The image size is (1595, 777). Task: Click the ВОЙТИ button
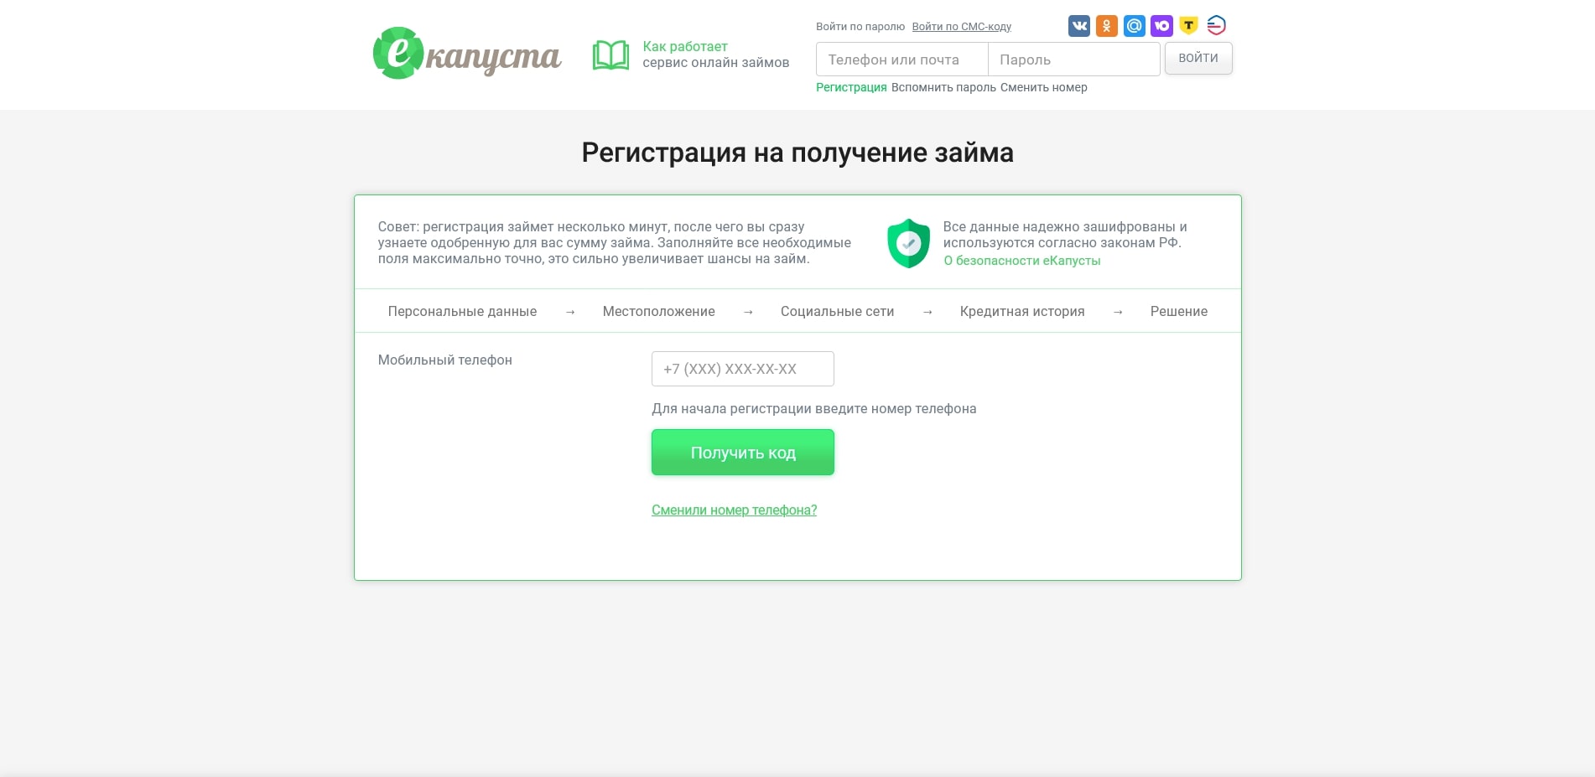(1198, 58)
